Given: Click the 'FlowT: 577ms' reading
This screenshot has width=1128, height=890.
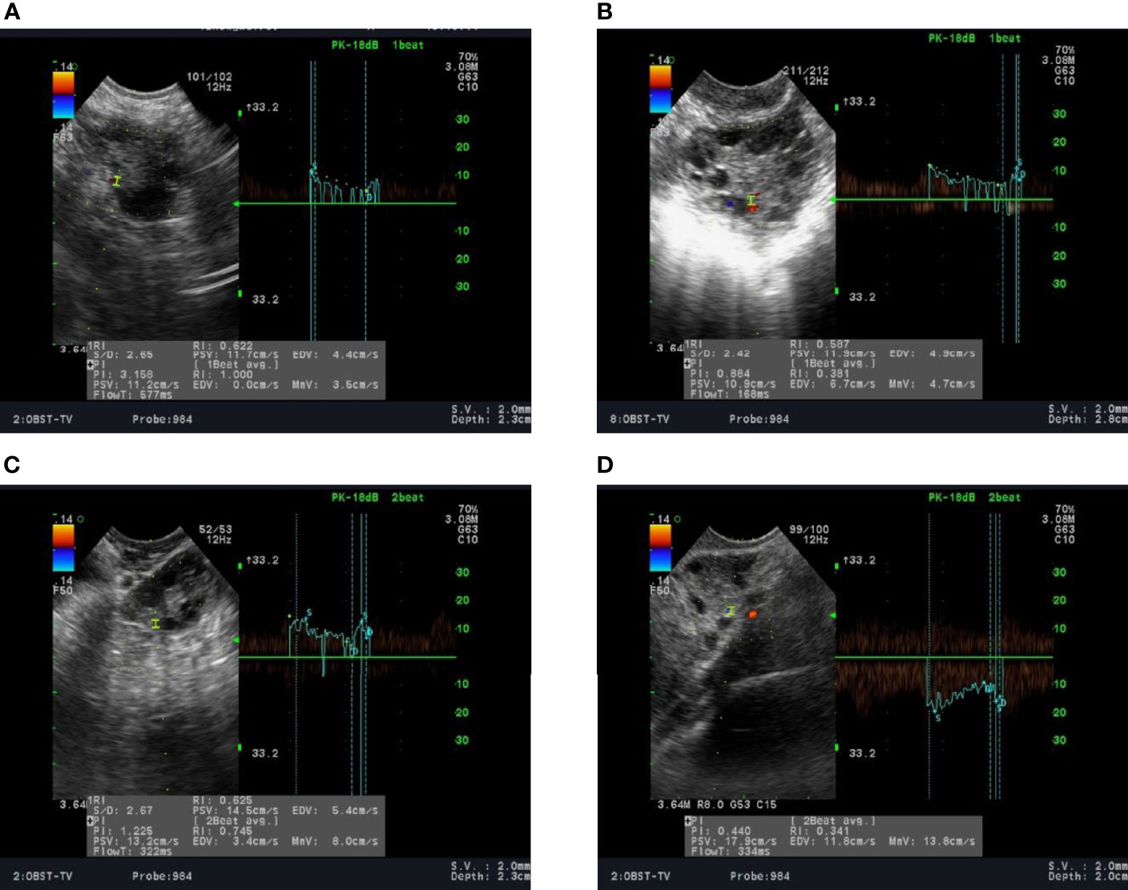Looking at the screenshot, I should 132,395.
